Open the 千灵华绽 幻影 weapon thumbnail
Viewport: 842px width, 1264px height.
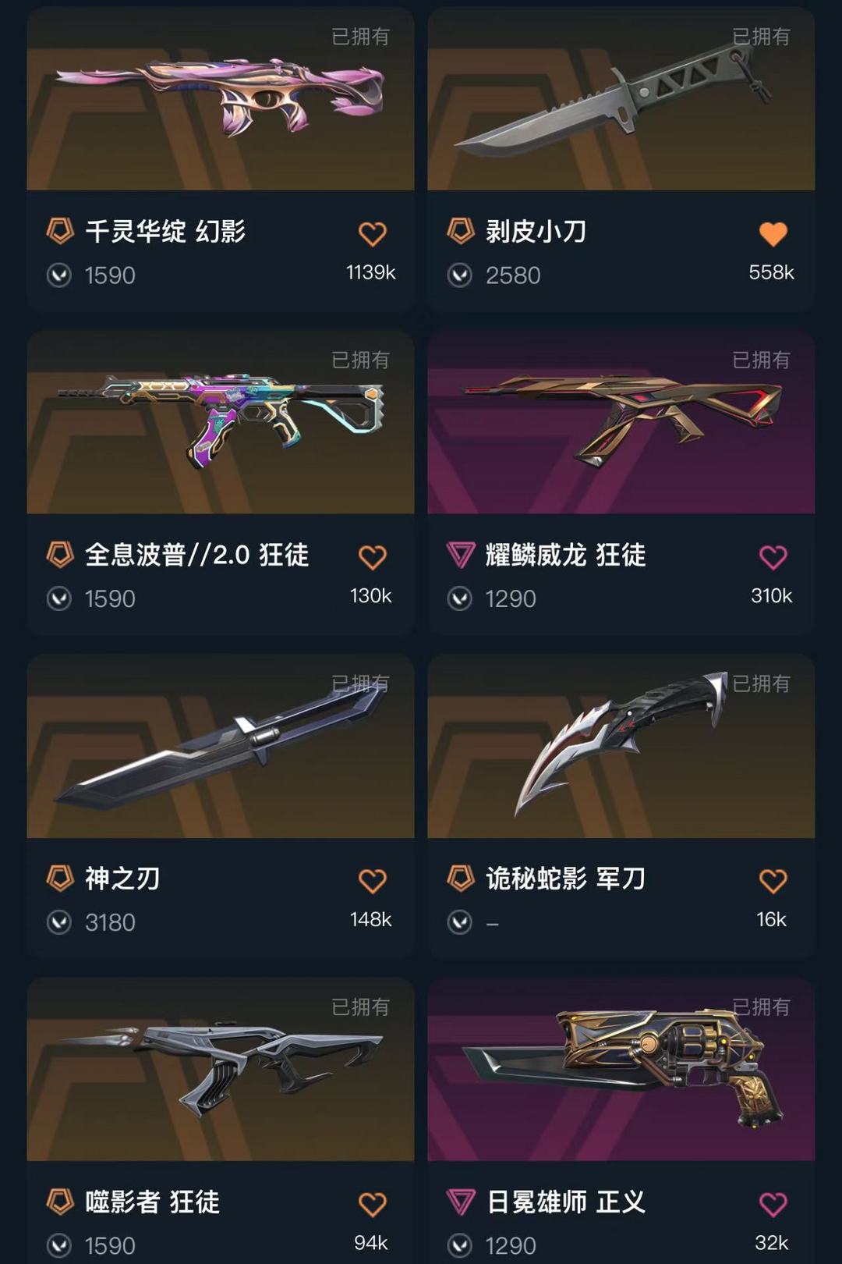coord(221,99)
